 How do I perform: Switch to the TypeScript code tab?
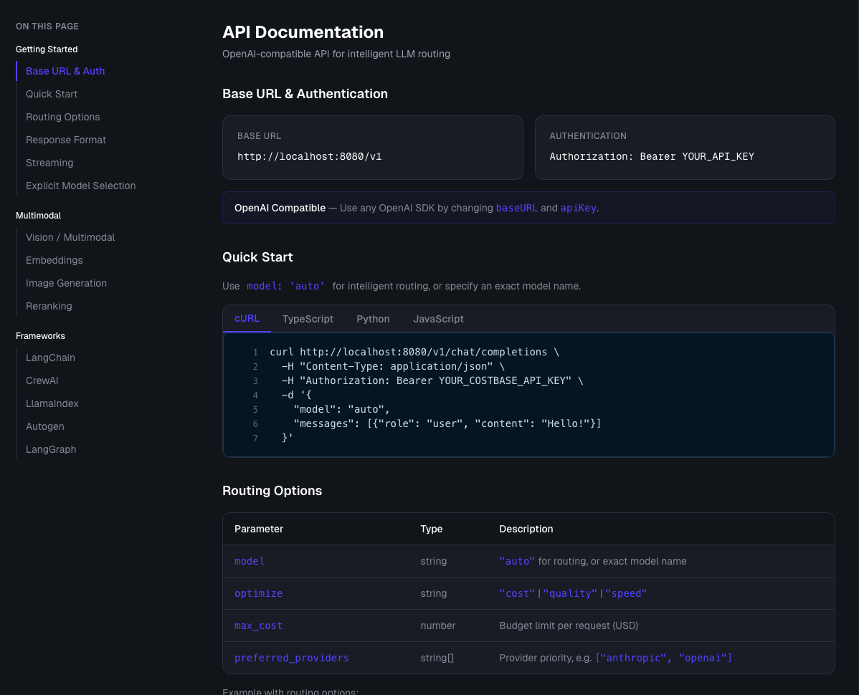coord(308,319)
